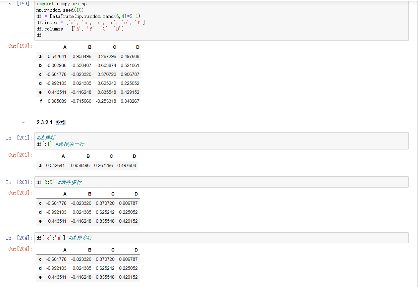Click the Out[204] output prompt

pos(21,249)
